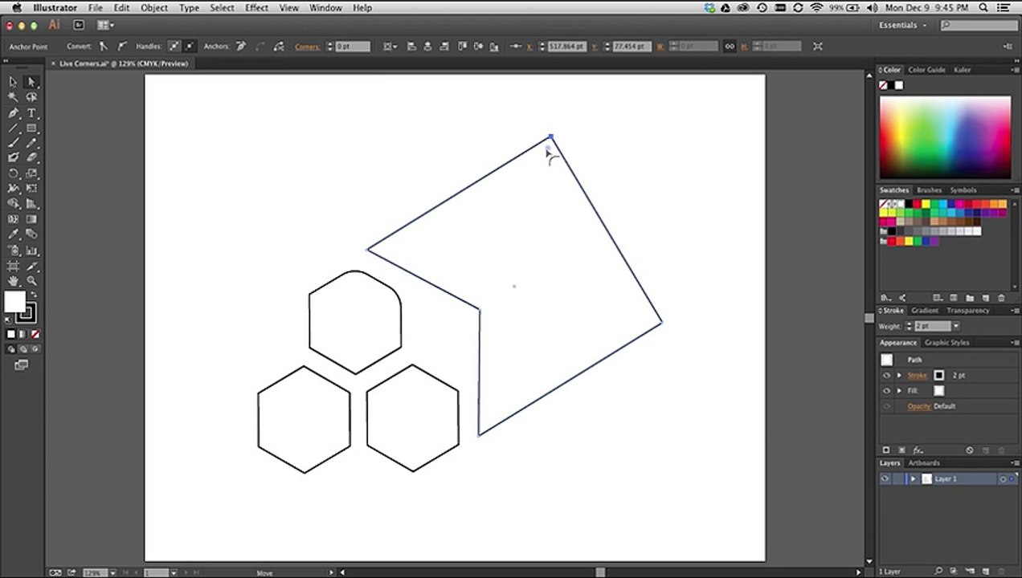
Task: Switch to the Artboards tab
Action: (x=923, y=463)
